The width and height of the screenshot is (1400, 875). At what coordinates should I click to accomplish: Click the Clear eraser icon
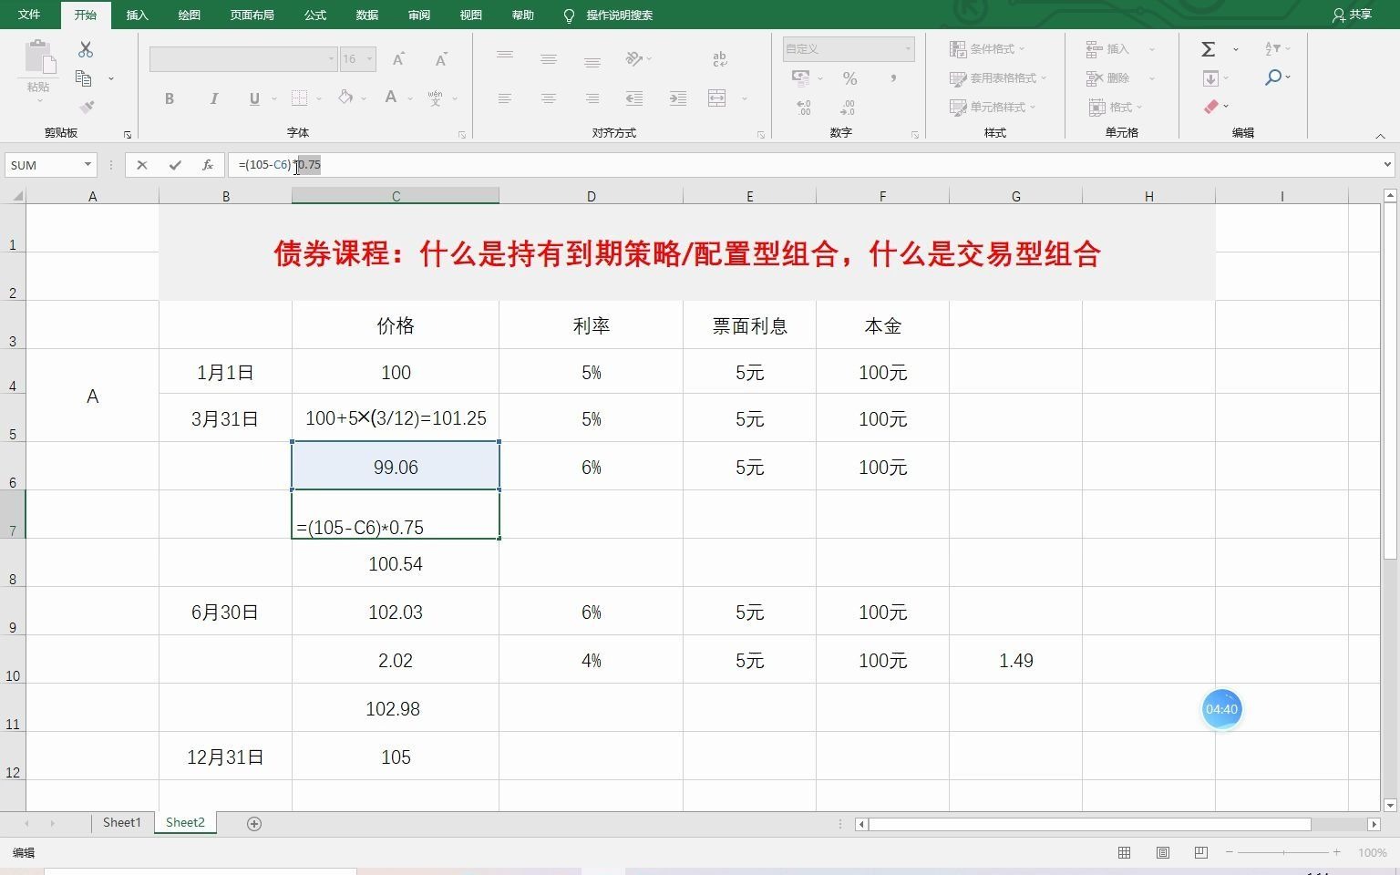pos(1211,108)
